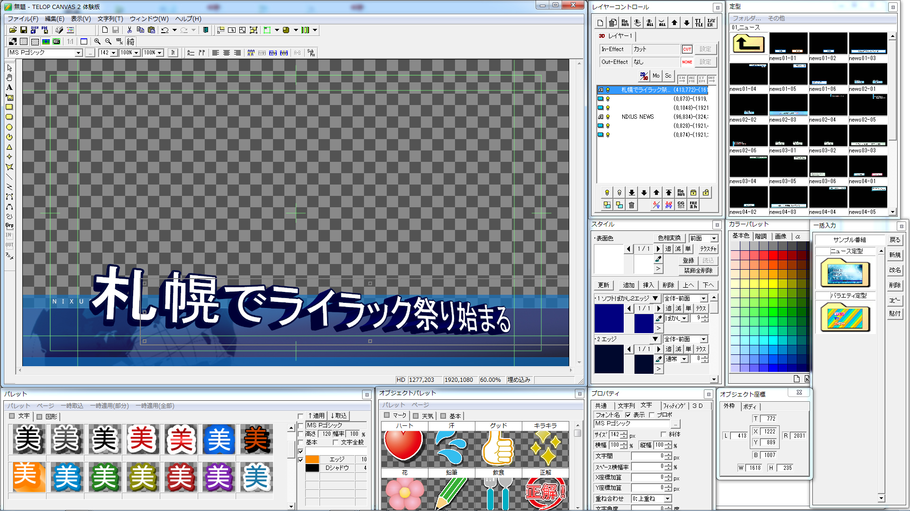Click the 装飾全削除 button
This screenshot has height=511, width=910.
click(x=698, y=271)
